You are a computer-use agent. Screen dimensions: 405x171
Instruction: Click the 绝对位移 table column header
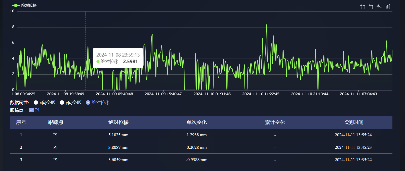[118, 122]
